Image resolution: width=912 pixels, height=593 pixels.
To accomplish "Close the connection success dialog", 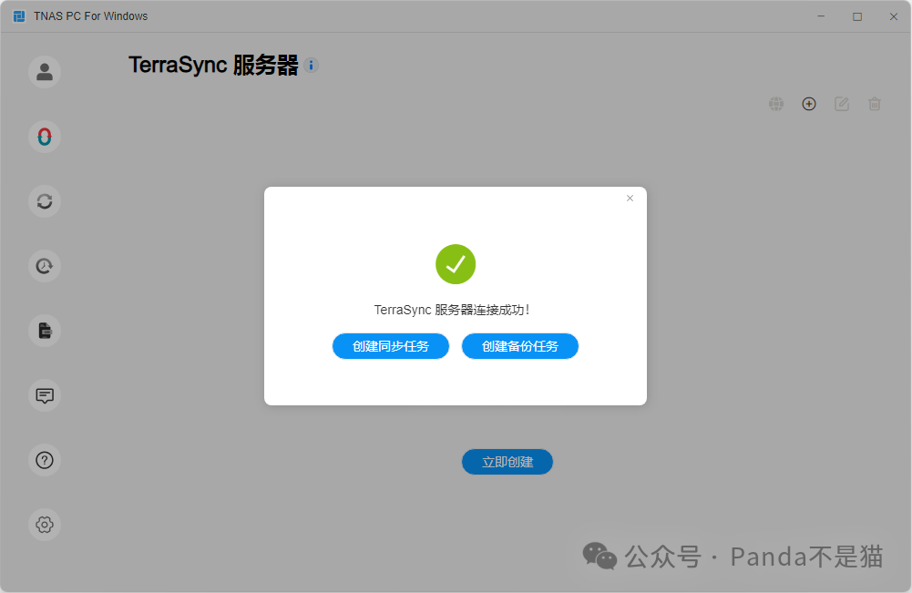I will tap(630, 199).
